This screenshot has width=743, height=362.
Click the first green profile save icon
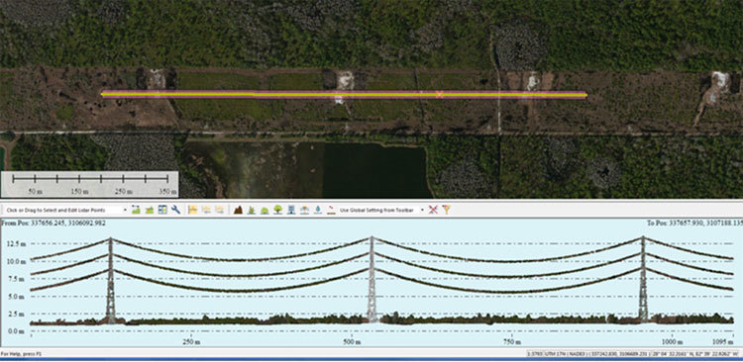136,210
